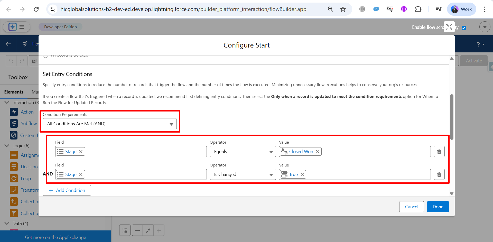Image resolution: width=493 pixels, height=242 pixels.
Task: Delete the Stage Is Changed condition row
Action: point(439,174)
